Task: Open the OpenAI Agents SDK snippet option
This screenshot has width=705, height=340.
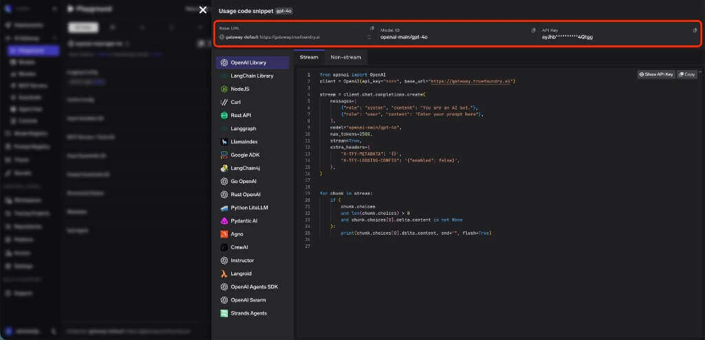Action: 253,287
